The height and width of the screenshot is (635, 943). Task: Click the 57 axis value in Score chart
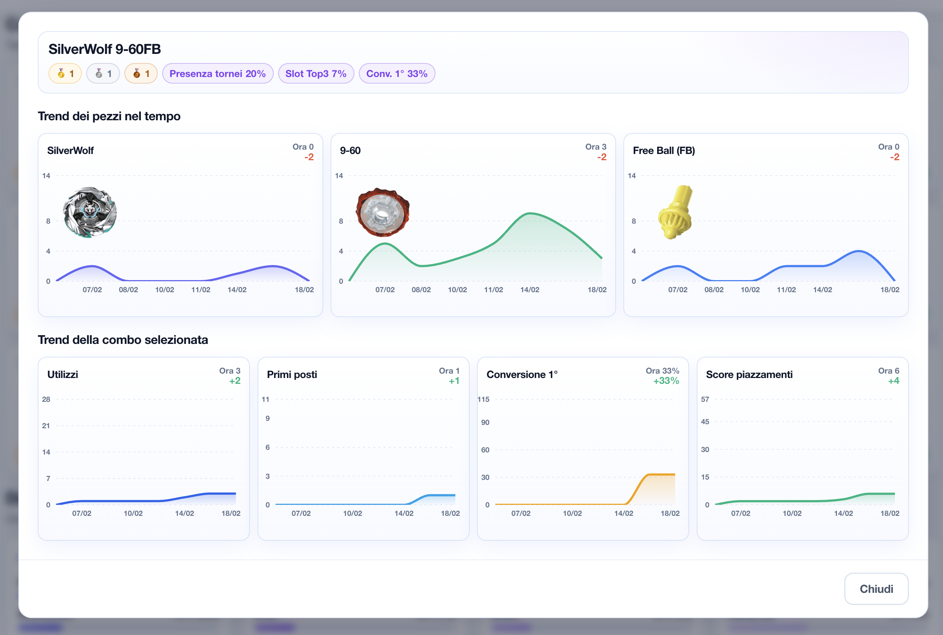(x=705, y=399)
